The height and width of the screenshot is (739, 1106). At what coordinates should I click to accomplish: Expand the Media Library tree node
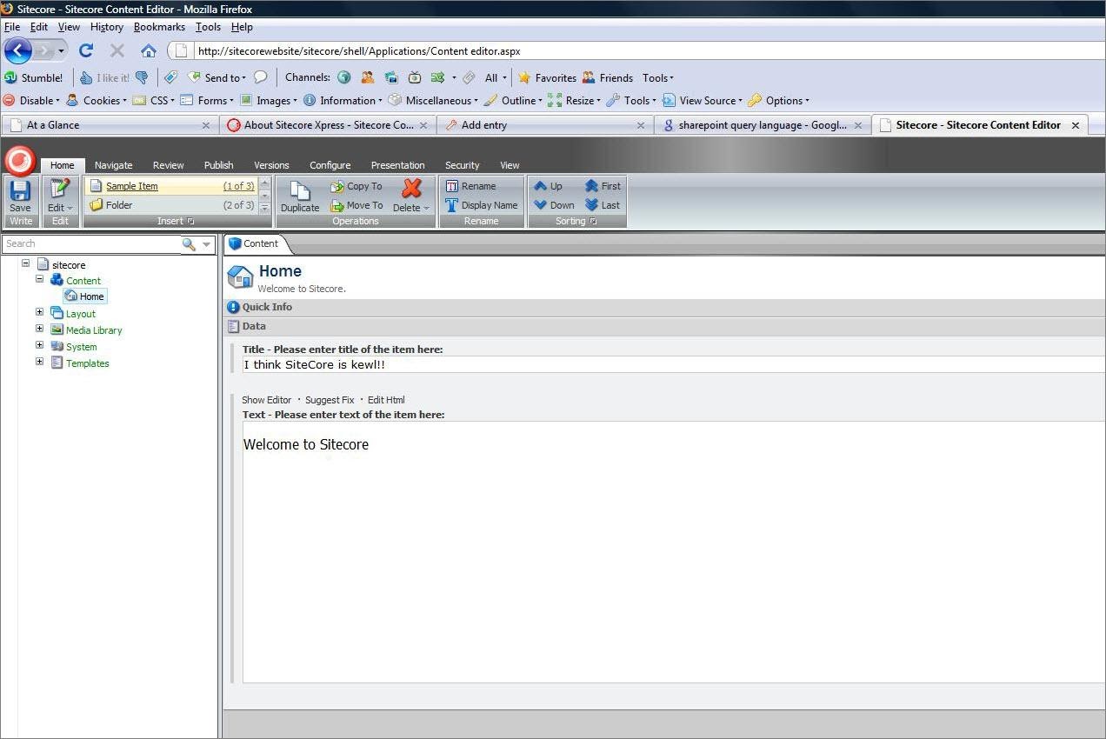(x=40, y=330)
